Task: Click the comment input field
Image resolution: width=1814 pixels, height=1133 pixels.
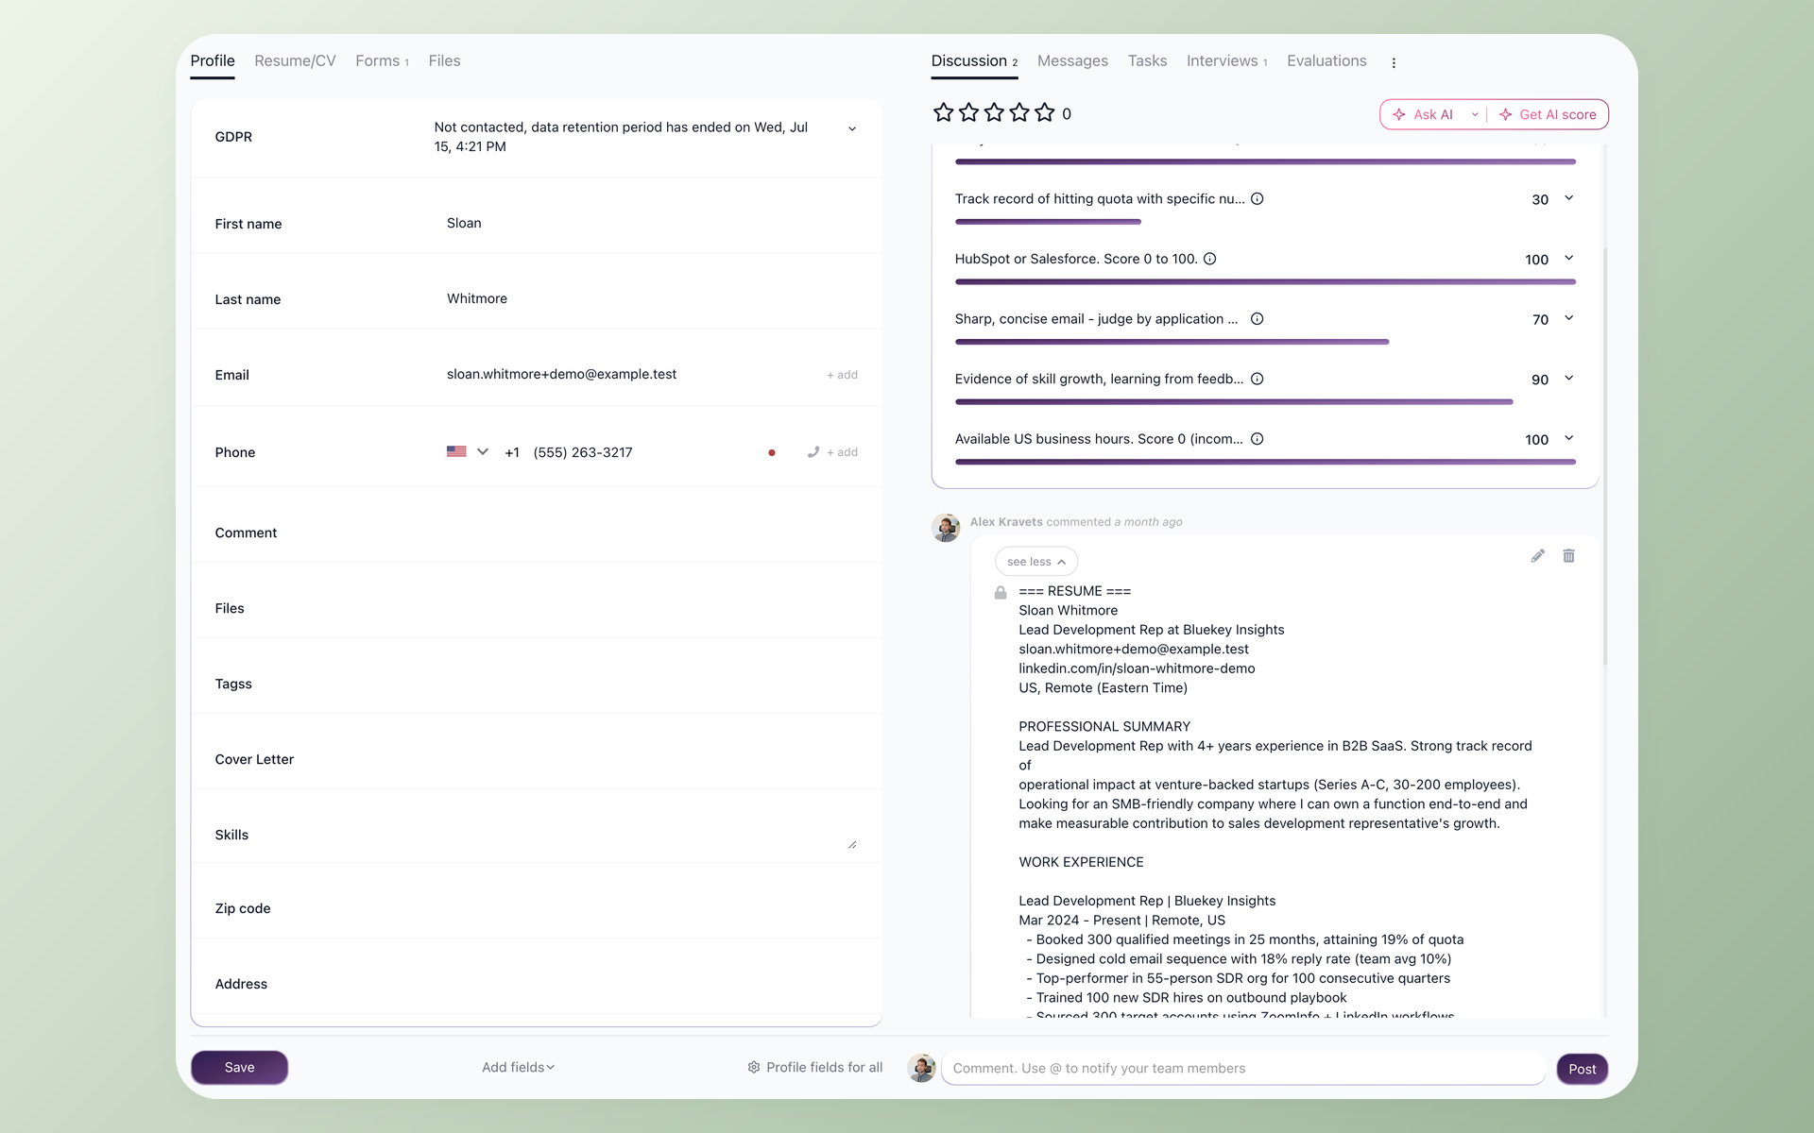Action: pyautogui.click(x=1243, y=1069)
